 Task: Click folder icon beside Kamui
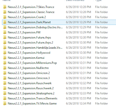5,58
